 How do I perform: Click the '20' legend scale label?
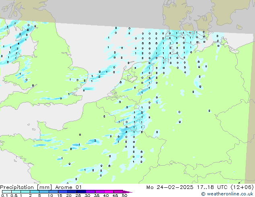pos(69,195)
